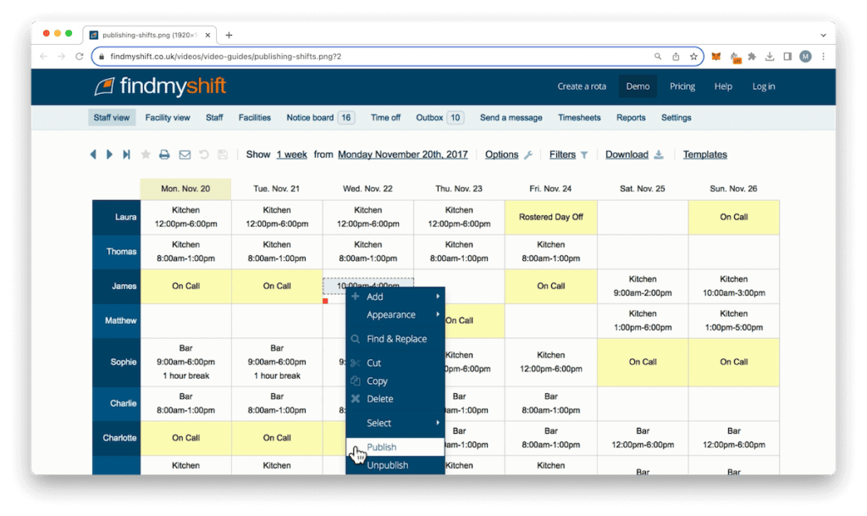
Task: Choose Find & Replace in context menu
Action: click(395, 338)
